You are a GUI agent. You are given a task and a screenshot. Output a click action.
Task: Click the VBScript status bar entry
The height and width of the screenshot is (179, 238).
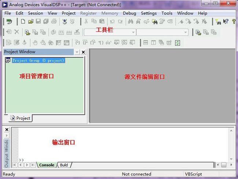click(193, 174)
